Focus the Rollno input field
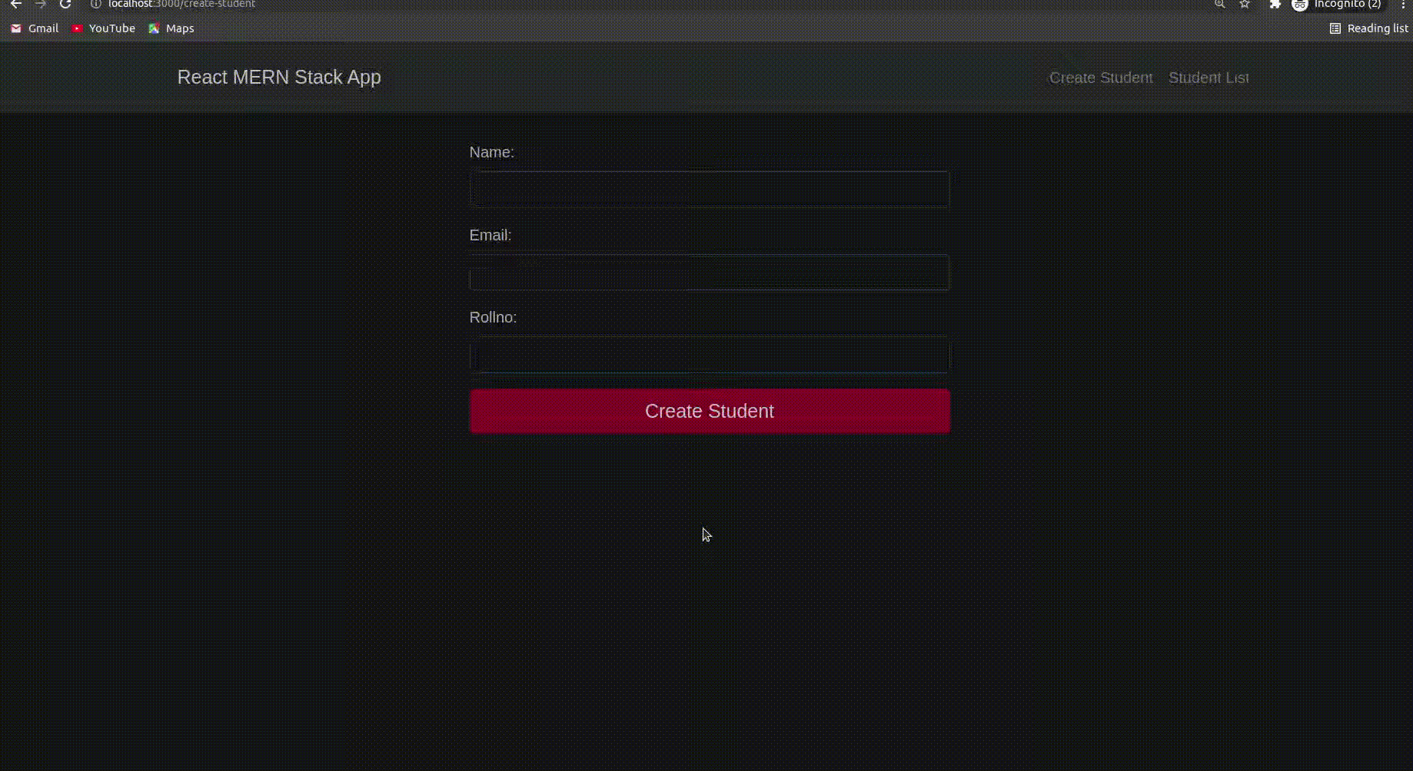This screenshot has height=771, width=1413. pos(710,356)
